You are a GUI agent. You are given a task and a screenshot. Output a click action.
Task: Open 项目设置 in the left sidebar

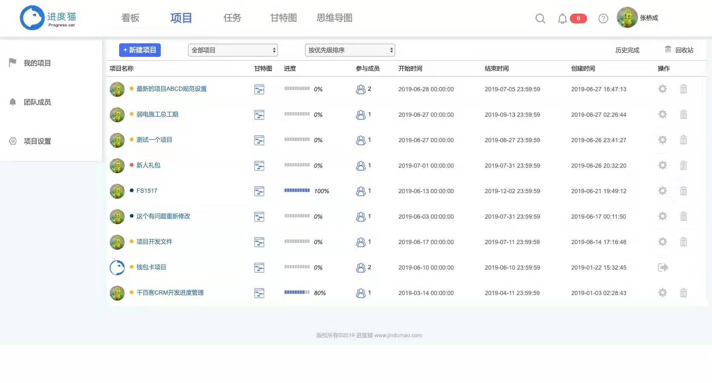pyautogui.click(x=37, y=141)
